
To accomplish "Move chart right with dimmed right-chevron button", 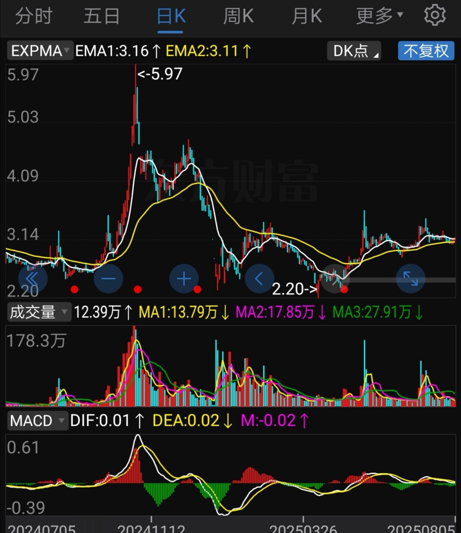I will click(335, 279).
